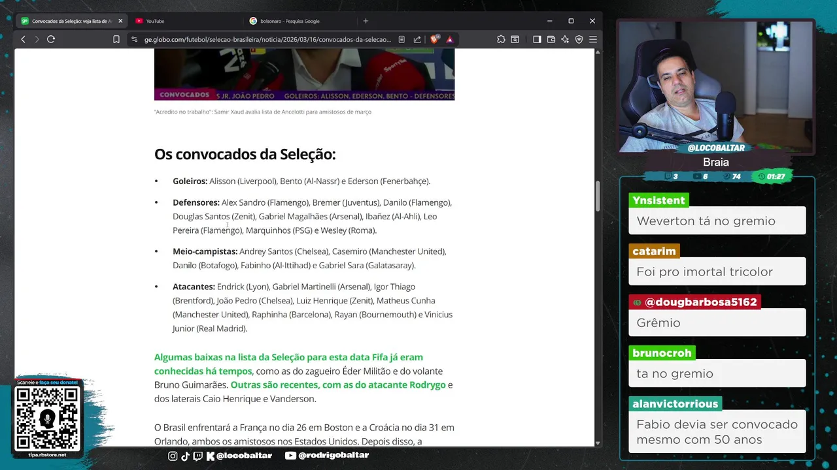Share this page via share icon
Image resolution: width=837 pixels, height=470 pixels.
(417, 39)
